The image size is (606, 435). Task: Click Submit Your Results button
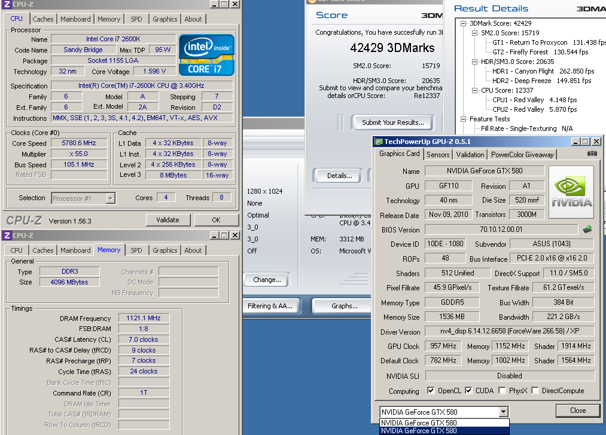point(392,122)
